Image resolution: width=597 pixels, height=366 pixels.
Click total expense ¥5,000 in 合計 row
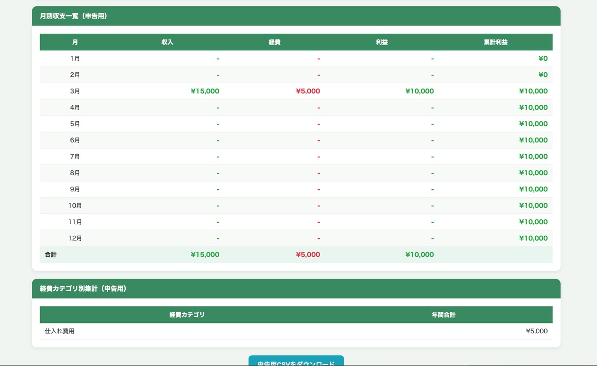point(308,254)
